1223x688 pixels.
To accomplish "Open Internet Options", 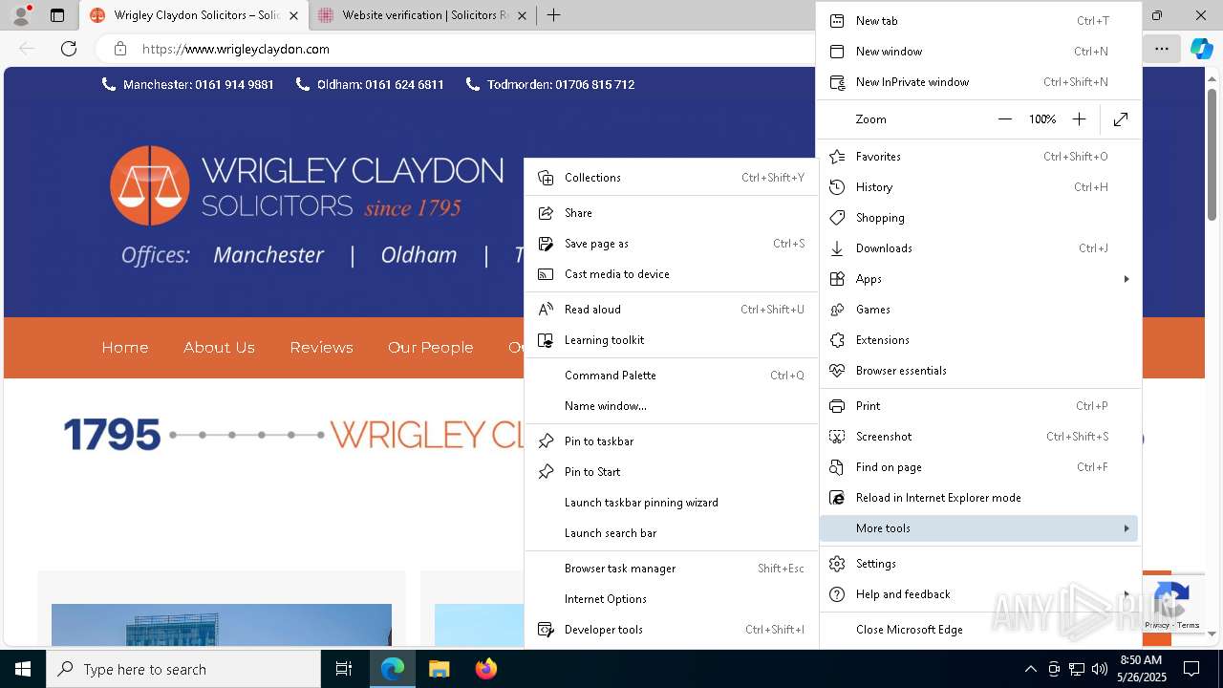I will point(672,599).
